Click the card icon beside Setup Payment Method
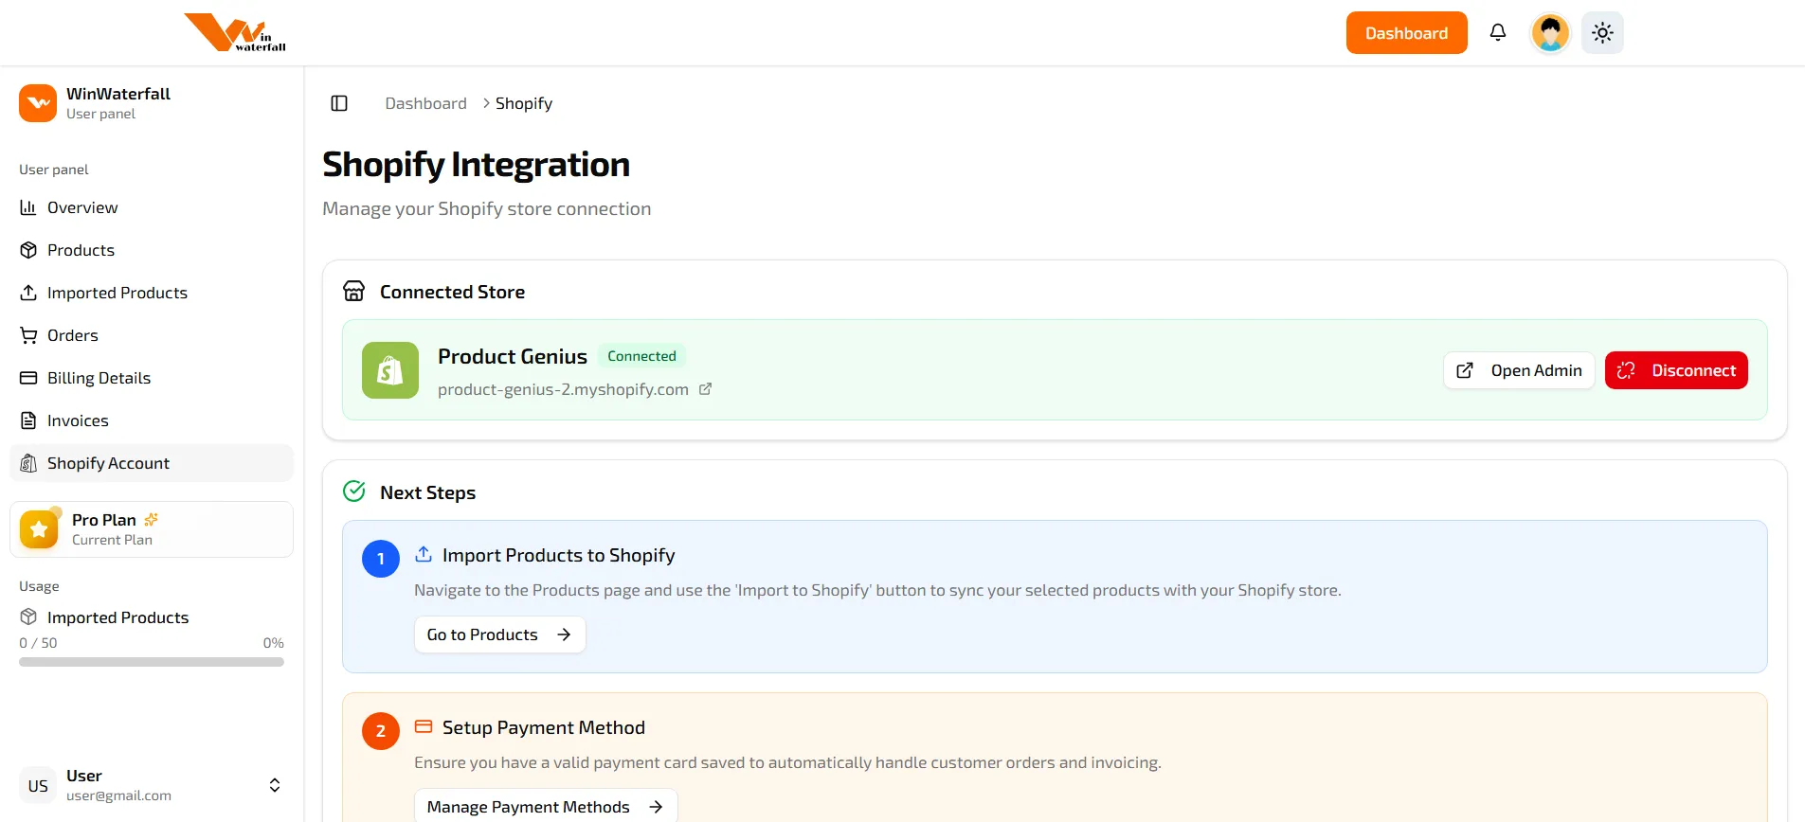1805x822 pixels. click(424, 726)
